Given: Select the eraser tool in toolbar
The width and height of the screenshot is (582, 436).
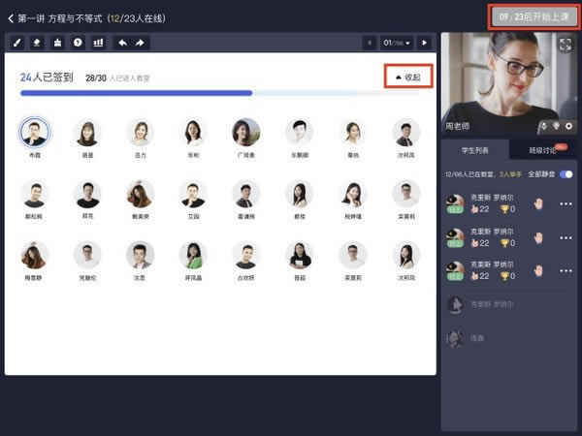Looking at the screenshot, I should pyautogui.click(x=37, y=43).
